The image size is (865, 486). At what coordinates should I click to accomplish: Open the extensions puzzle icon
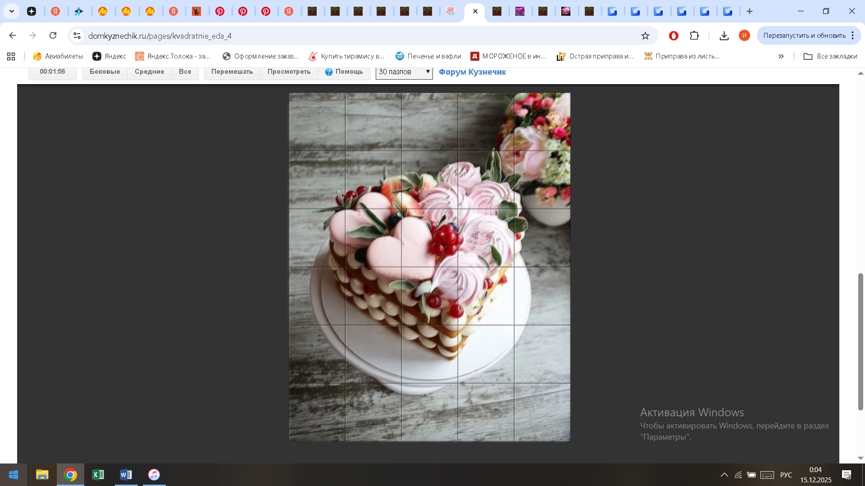(x=694, y=36)
